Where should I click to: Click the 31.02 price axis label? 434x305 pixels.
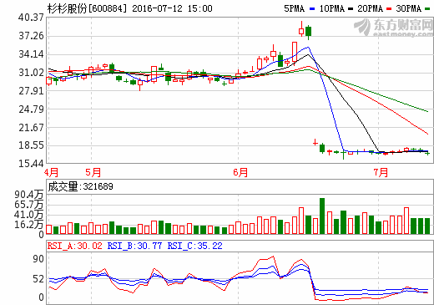click(31, 73)
